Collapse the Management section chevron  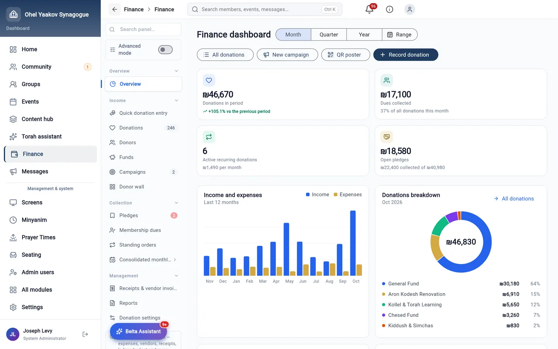[x=177, y=276]
